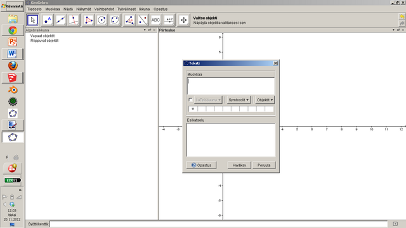Open the Vaihtoehdot menu
Screen dimensions: 406x228
pos(104,9)
